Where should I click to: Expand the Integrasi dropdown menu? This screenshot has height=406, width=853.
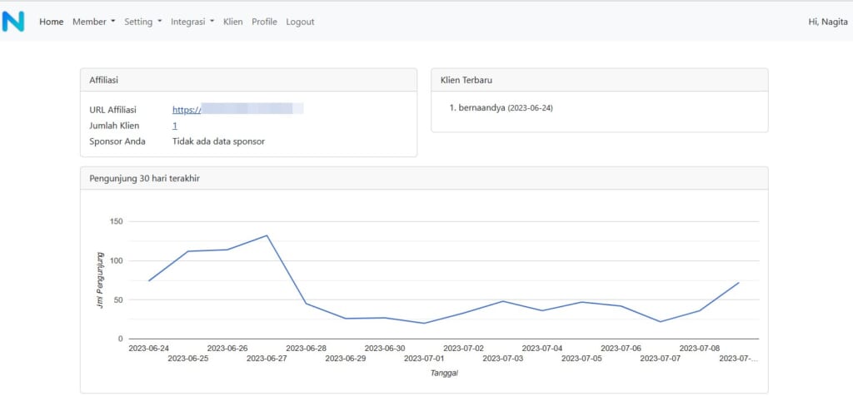click(x=192, y=22)
